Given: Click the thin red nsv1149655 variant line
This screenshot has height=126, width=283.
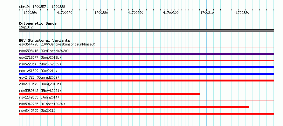Looking at the screenshot, I should 146,100.
